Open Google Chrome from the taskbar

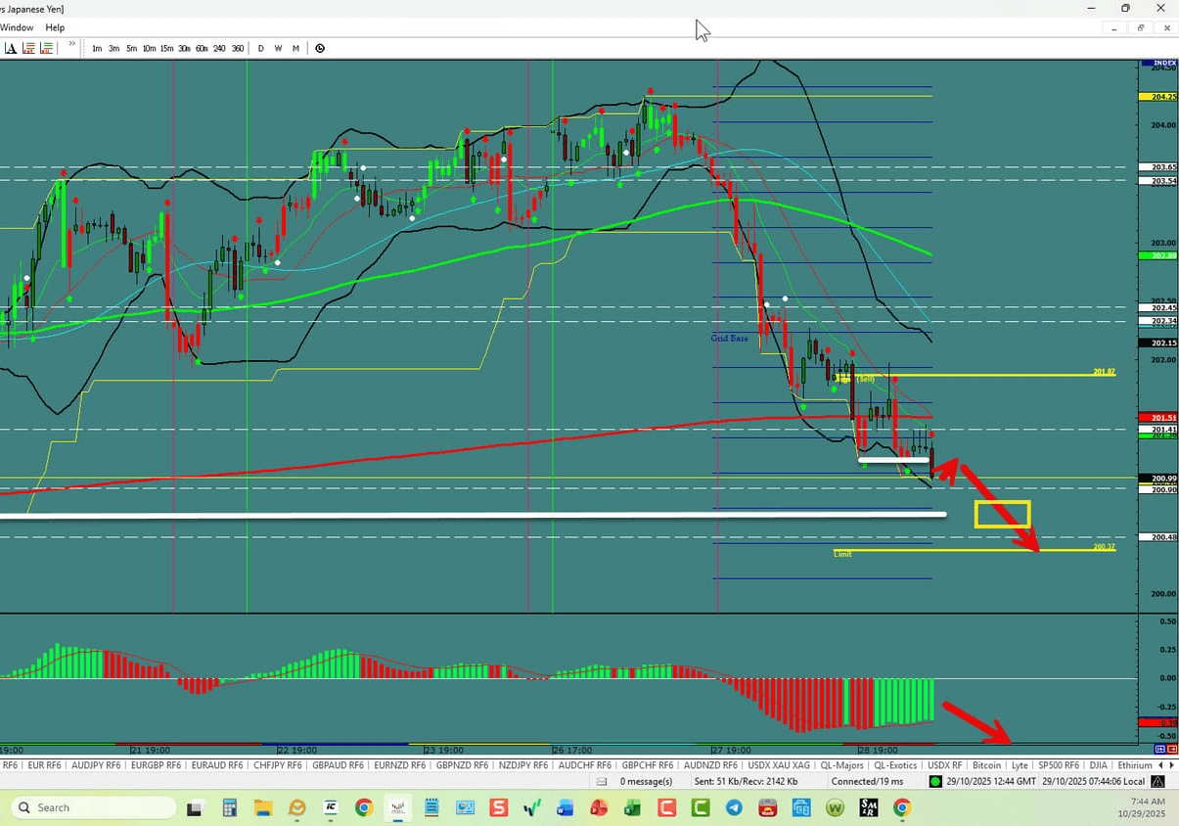point(363,807)
